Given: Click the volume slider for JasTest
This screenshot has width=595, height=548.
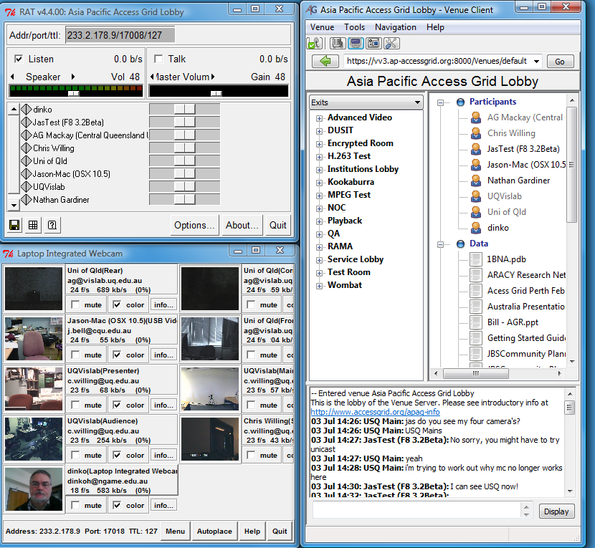Looking at the screenshot, I should pos(184,122).
